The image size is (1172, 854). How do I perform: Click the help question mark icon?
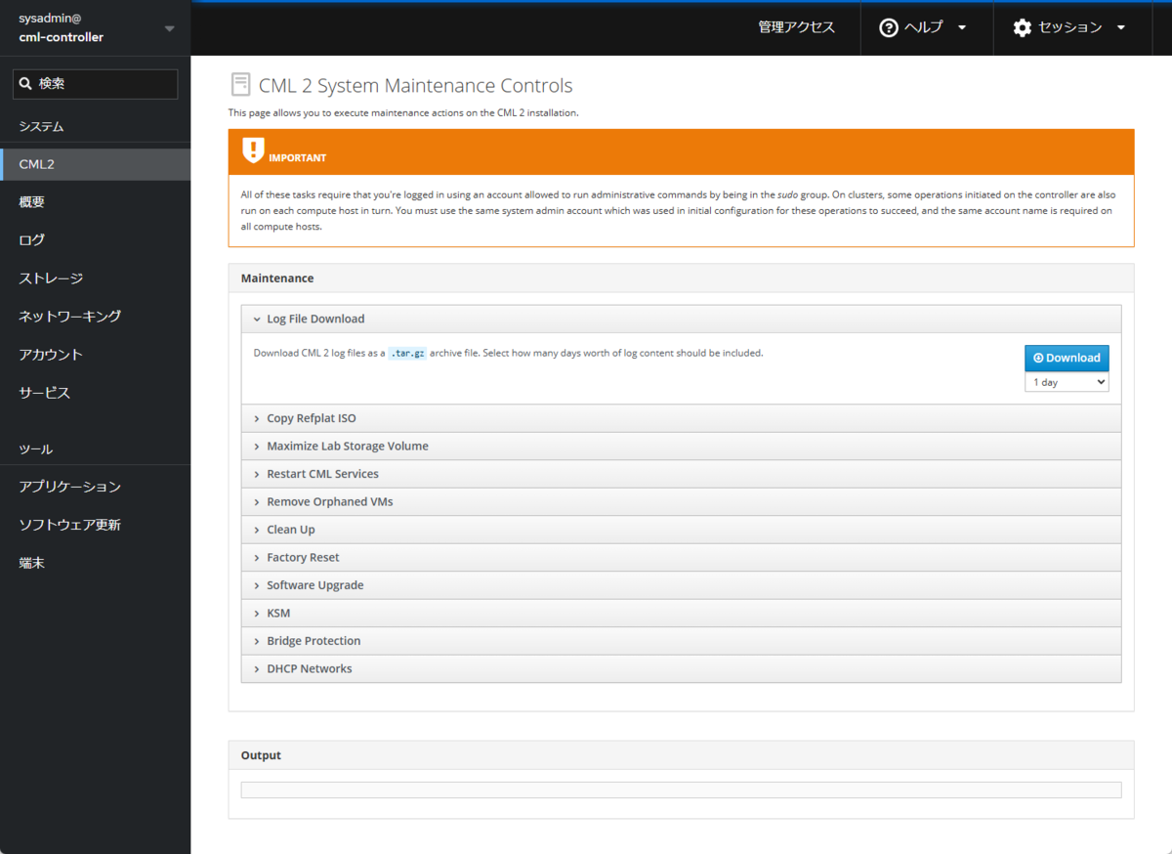(x=889, y=27)
